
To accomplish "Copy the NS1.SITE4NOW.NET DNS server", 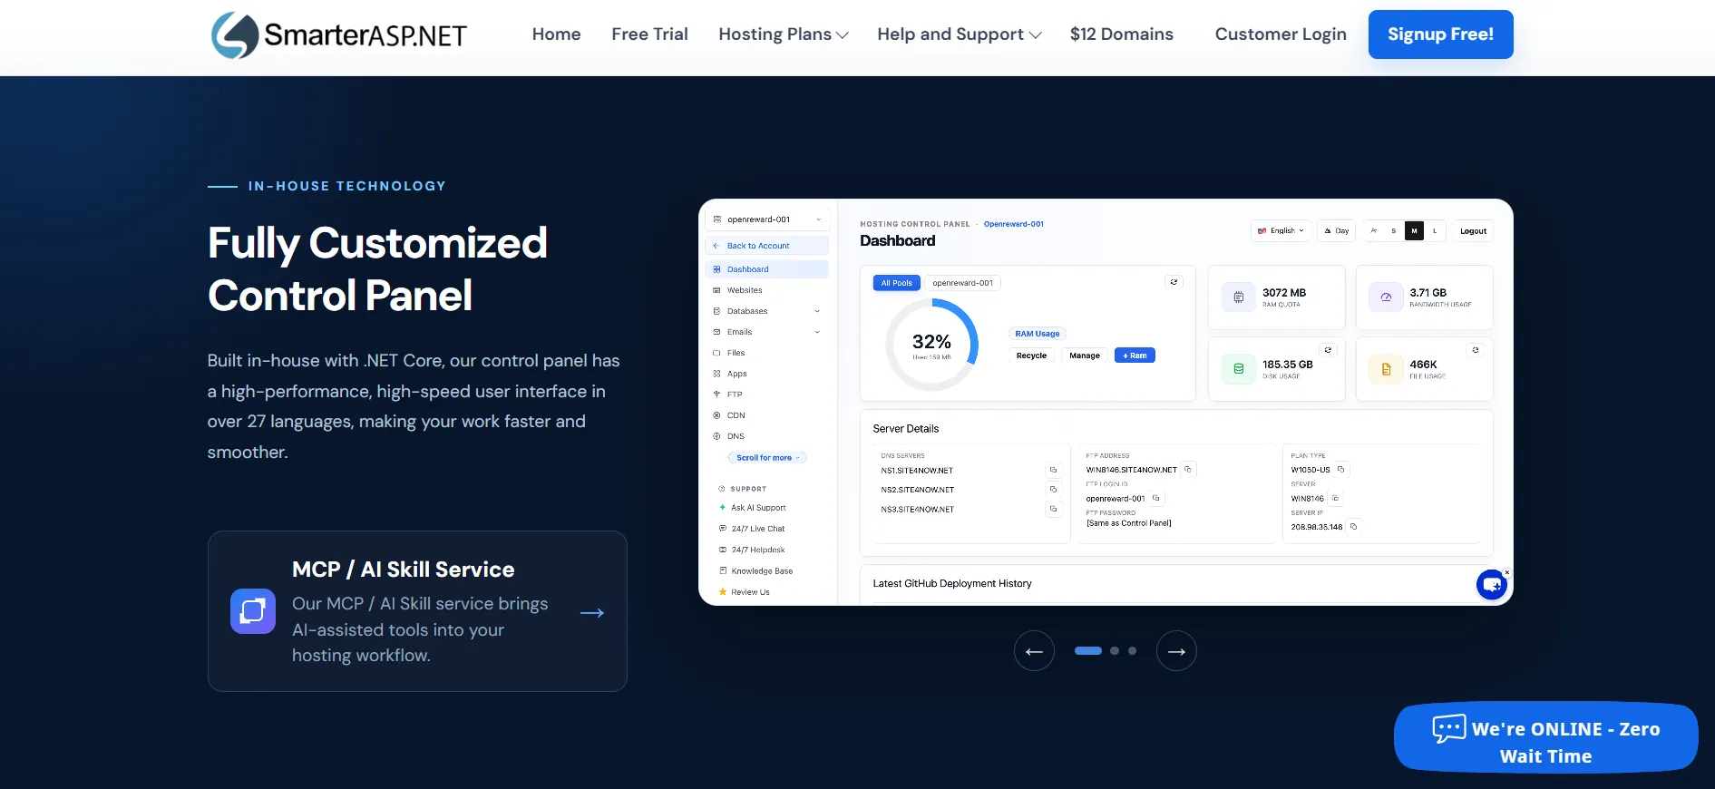I will (x=1053, y=470).
